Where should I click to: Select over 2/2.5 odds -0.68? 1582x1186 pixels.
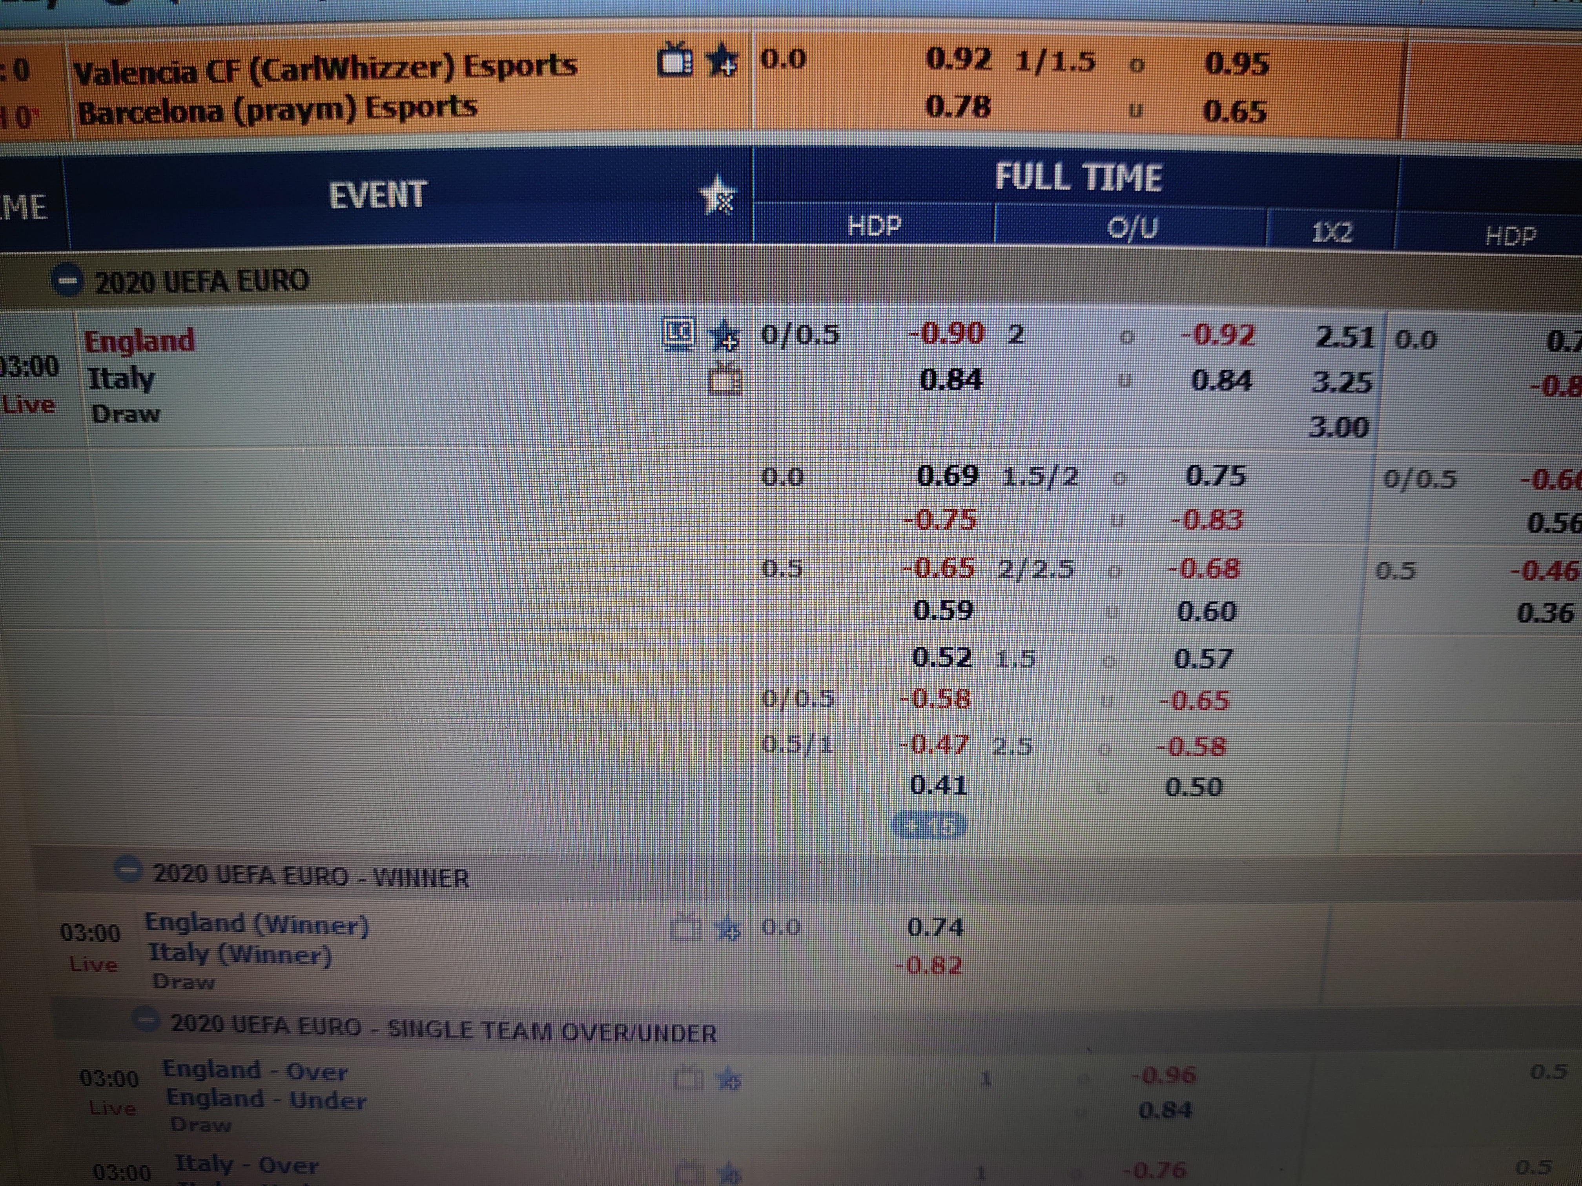pyautogui.click(x=1204, y=569)
